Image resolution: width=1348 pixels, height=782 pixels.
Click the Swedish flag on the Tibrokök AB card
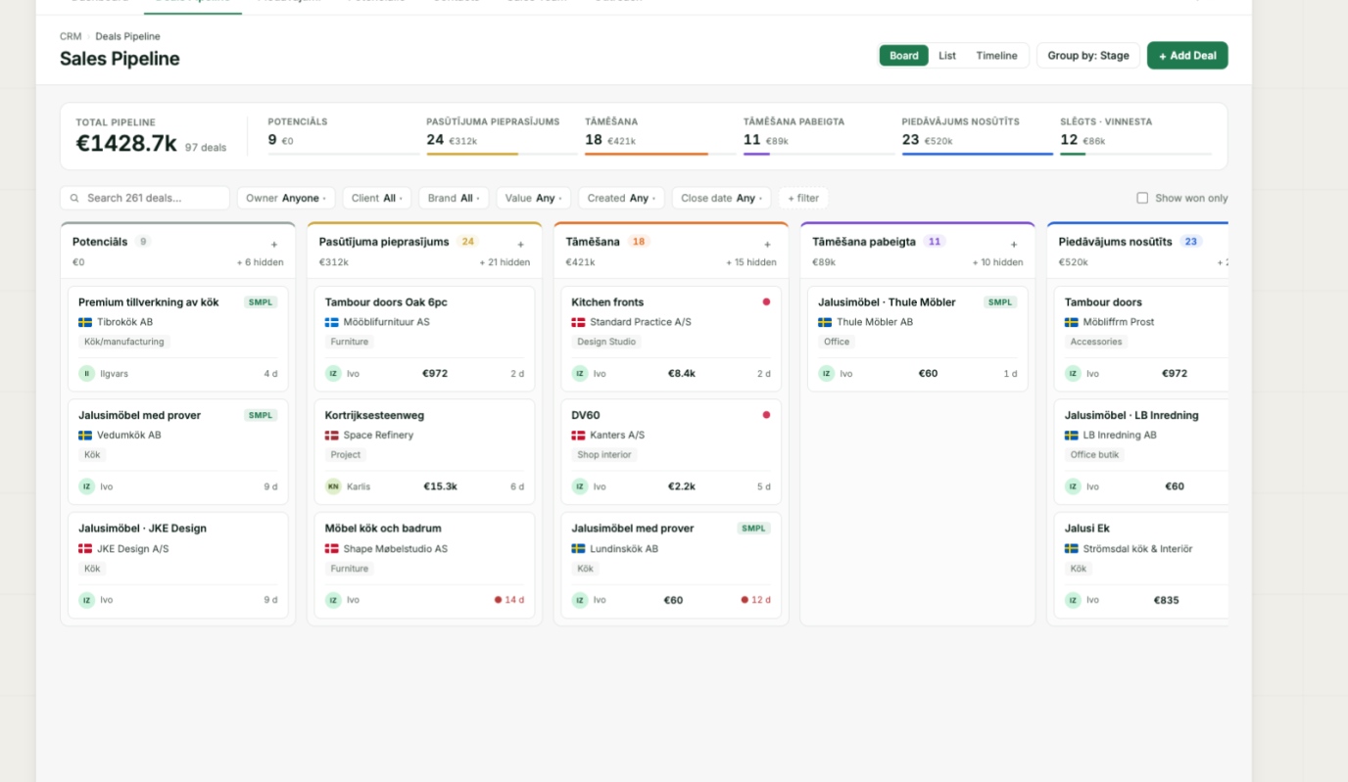[x=85, y=322]
